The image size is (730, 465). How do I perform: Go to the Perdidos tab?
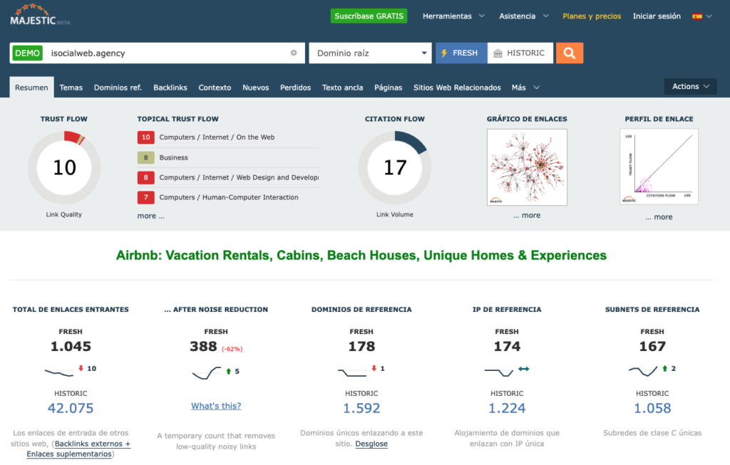296,88
